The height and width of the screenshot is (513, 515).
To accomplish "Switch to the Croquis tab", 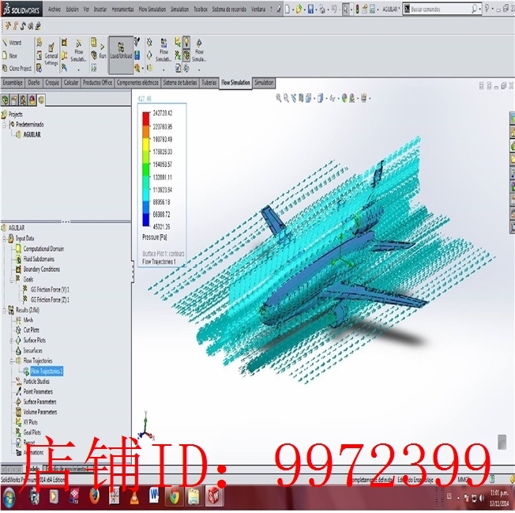I will [x=52, y=82].
